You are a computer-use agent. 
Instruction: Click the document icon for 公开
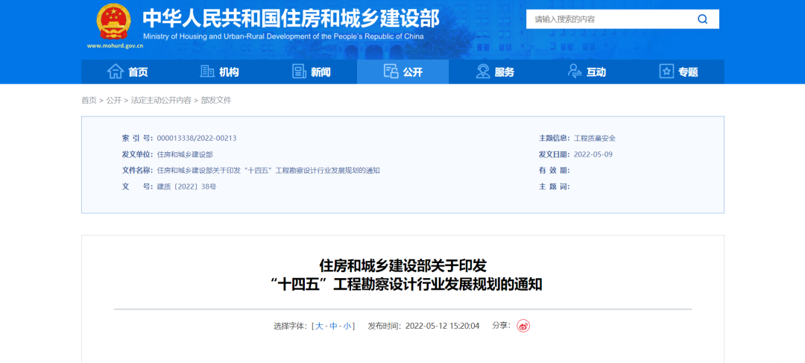391,72
